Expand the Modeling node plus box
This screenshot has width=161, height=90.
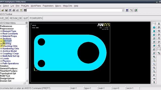click(1, 41)
